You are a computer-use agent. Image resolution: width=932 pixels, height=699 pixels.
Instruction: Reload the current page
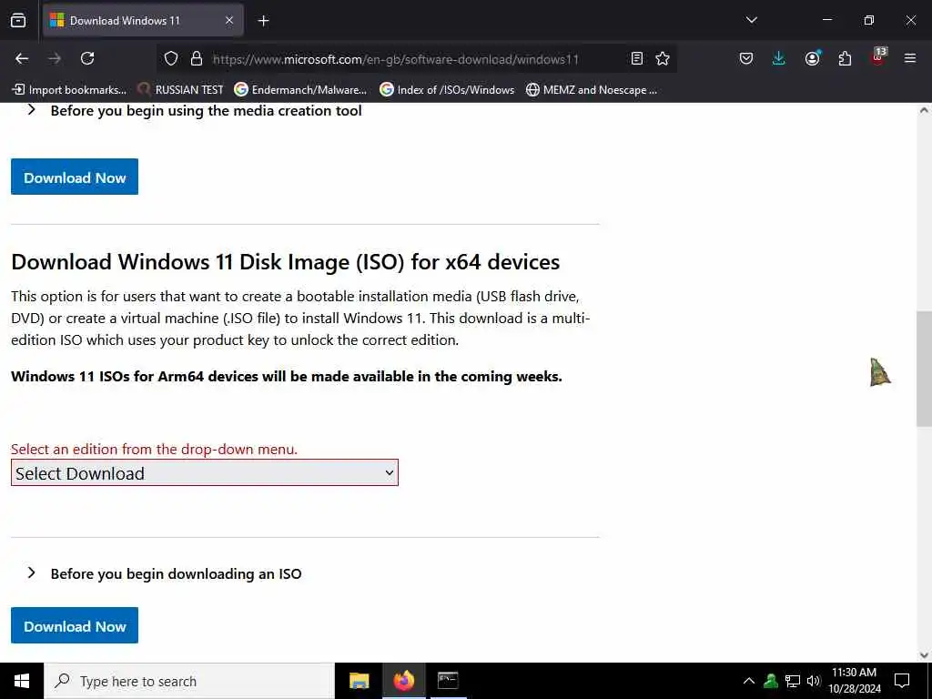(x=87, y=58)
